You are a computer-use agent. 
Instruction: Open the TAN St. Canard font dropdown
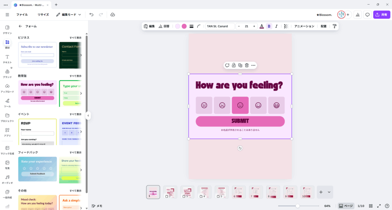tap(220, 26)
